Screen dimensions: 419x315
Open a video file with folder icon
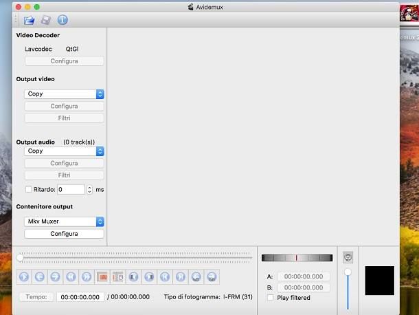point(29,20)
